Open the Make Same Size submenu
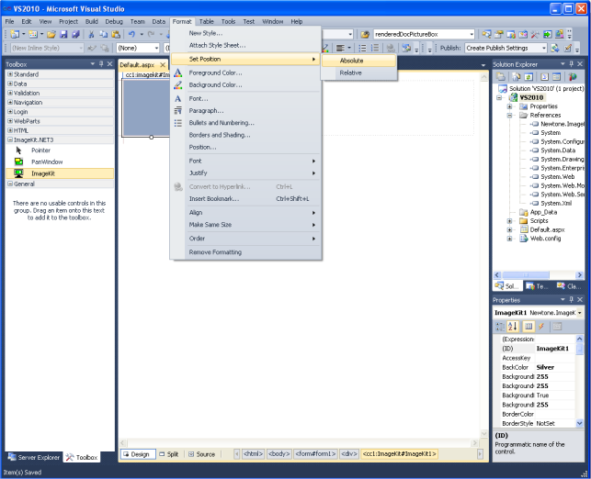This screenshot has height=479, width=591. pyautogui.click(x=245, y=225)
